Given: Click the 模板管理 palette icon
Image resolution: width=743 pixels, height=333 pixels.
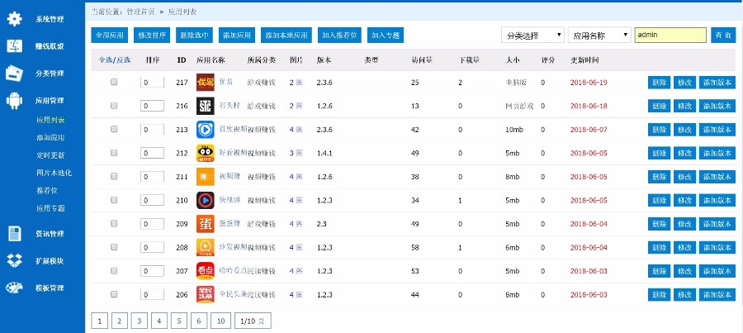Looking at the screenshot, I should click(x=15, y=288).
